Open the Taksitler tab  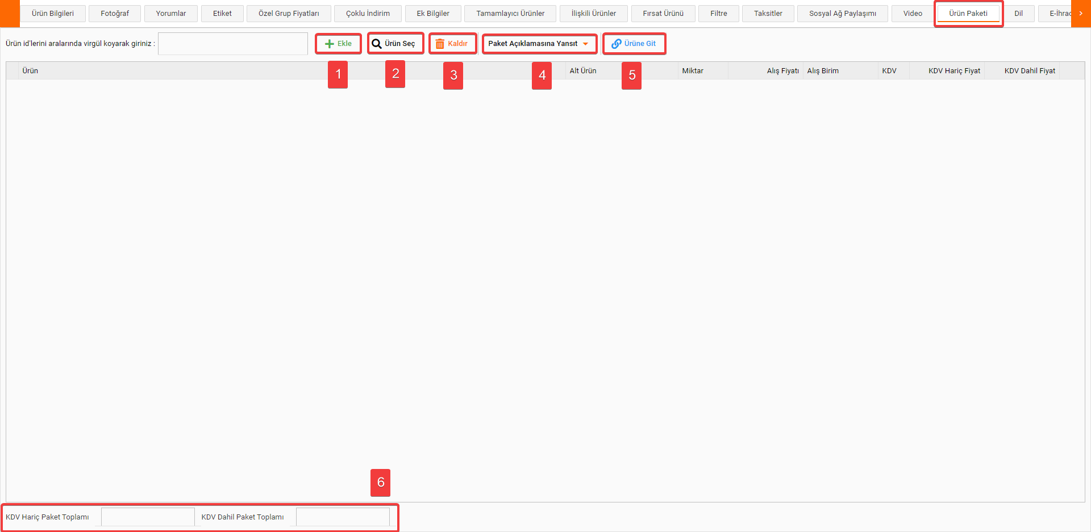pos(768,14)
